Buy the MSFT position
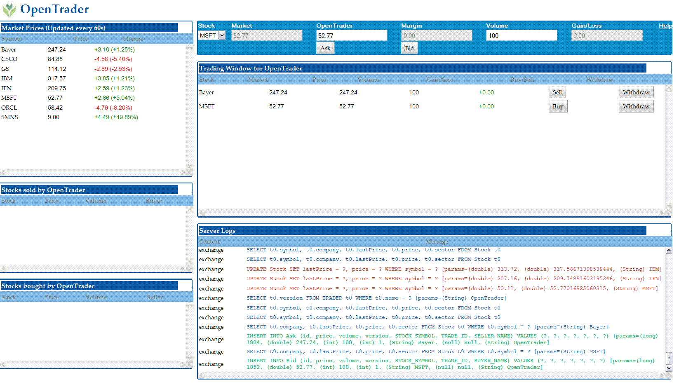Viewport: 686px width, 389px height. point(558,106)
